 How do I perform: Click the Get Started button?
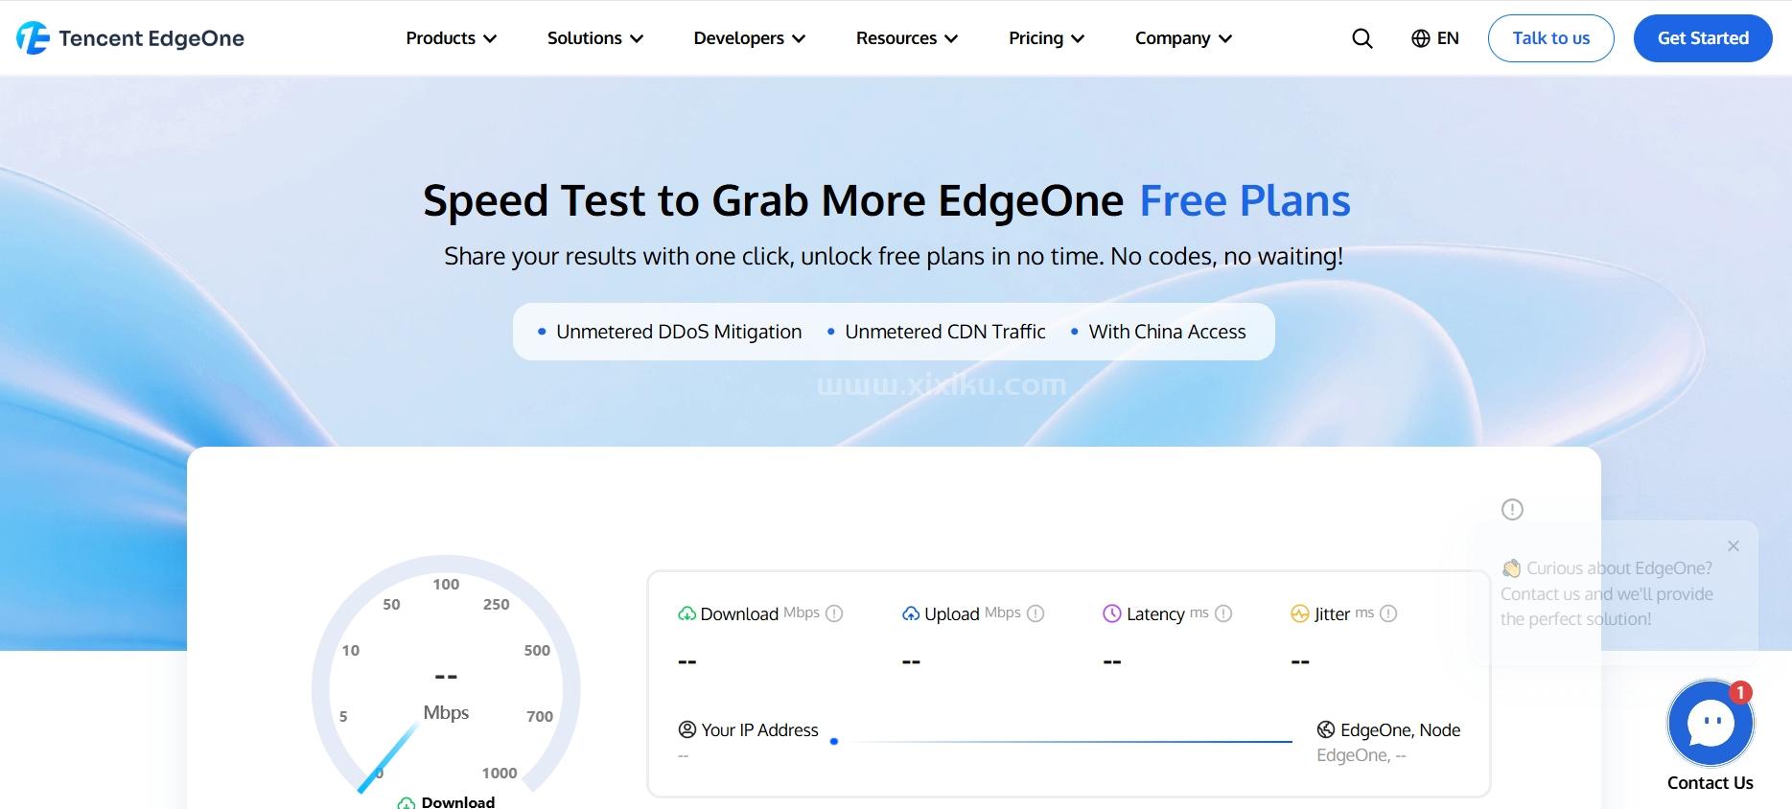[1703, 38]
